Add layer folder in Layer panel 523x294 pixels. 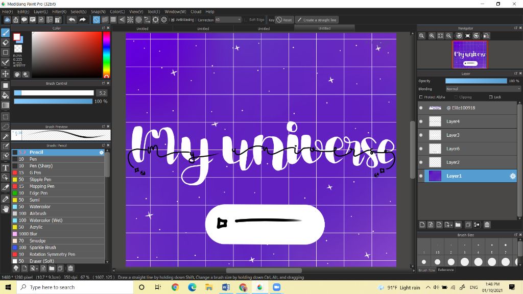(x=458, y=225)
